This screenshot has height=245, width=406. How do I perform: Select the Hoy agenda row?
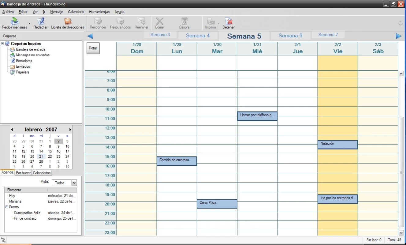pos(41,195)
